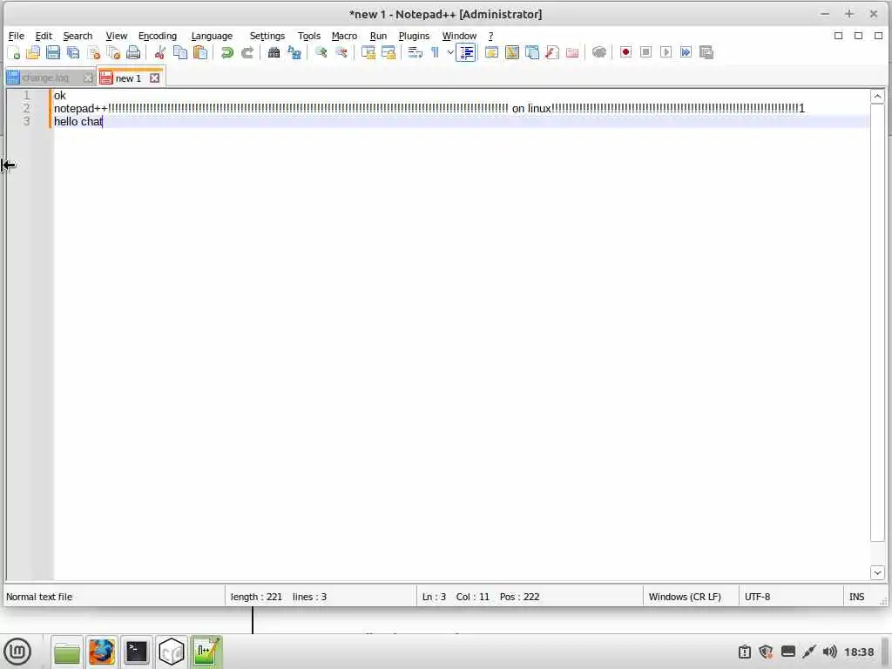This screenshot has height=669, width=892.
Task: Click the Redo toolbar arrow
Action: (247, 53)
